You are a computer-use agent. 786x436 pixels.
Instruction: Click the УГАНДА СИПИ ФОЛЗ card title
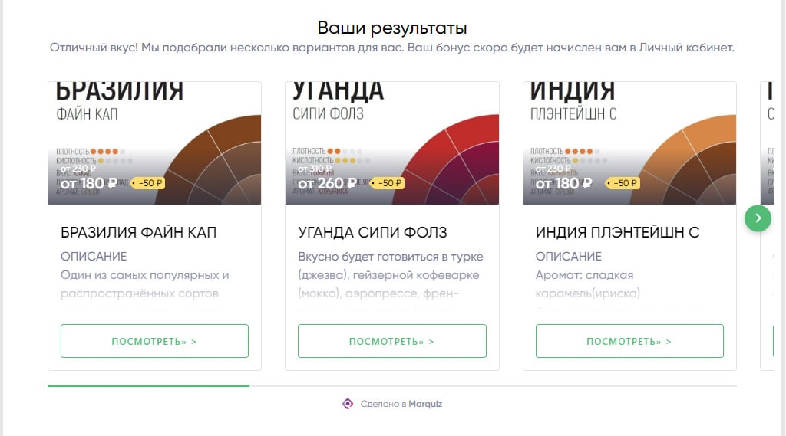point(372,232)
